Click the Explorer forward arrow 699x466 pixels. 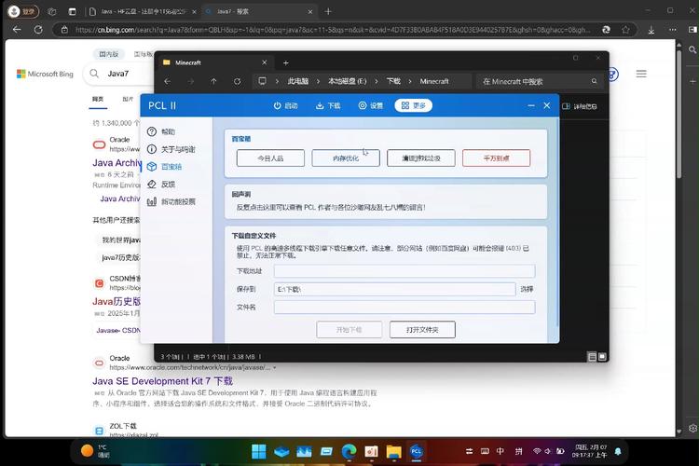[x=190, y=81]
